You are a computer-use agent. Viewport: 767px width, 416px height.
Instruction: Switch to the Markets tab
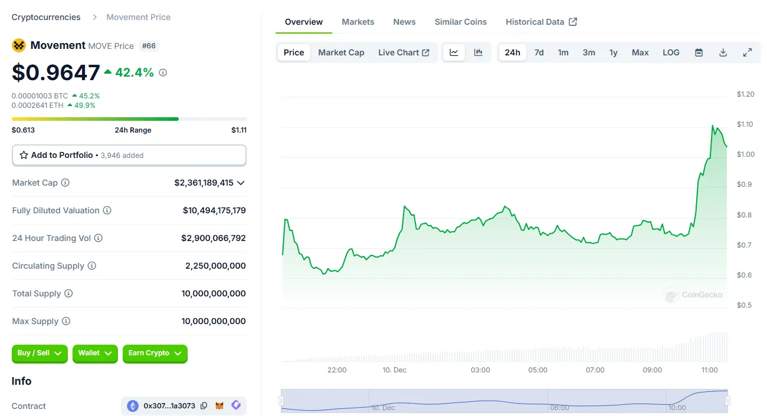pos(358,22)
